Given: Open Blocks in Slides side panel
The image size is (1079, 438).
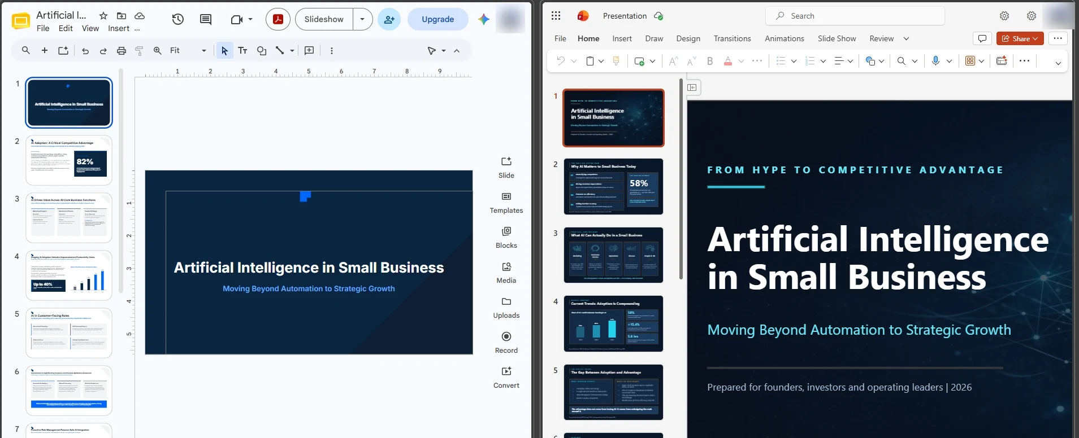Looking at the screenshot, I should [506, 238].
